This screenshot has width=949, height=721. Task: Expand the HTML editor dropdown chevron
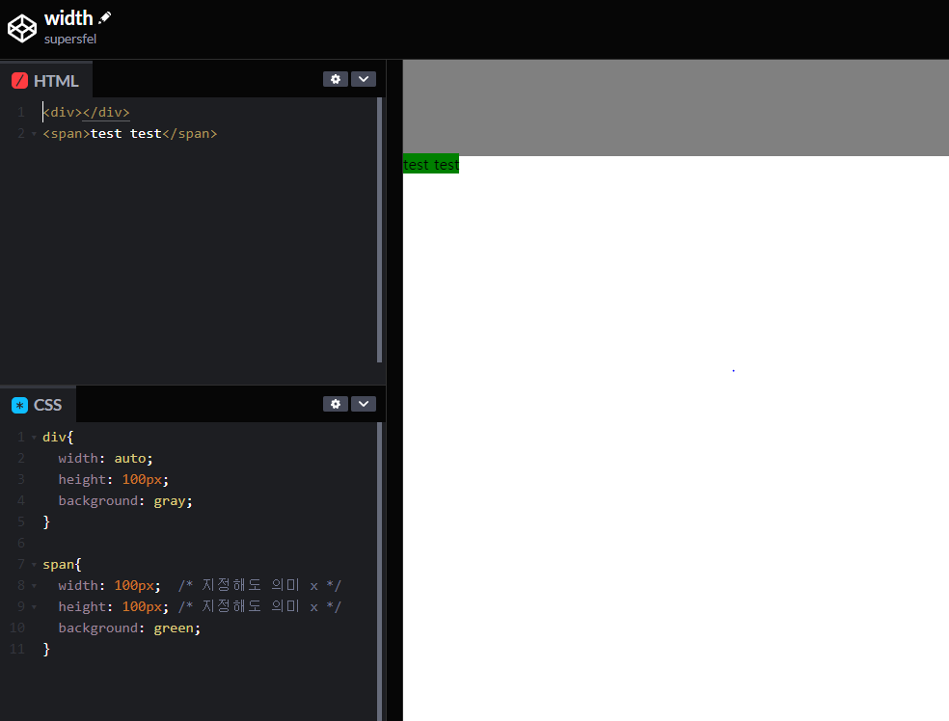click(364, 79)
